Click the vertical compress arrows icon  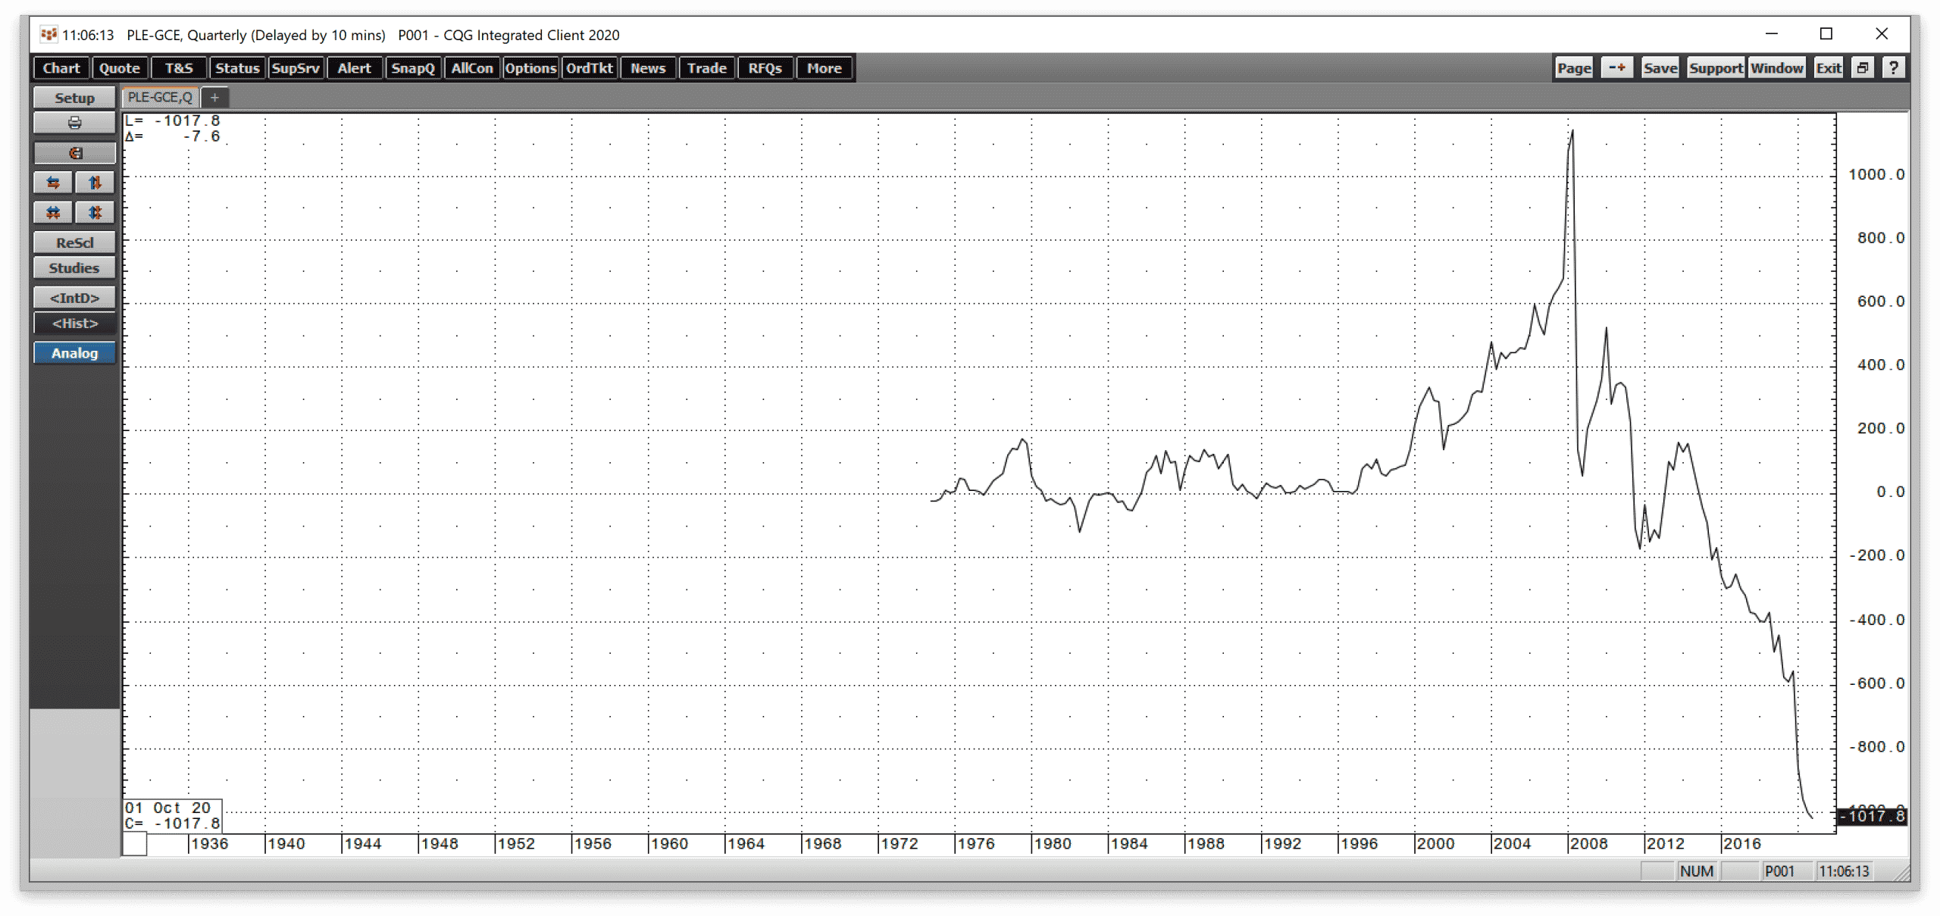click(x=95, y=212)
